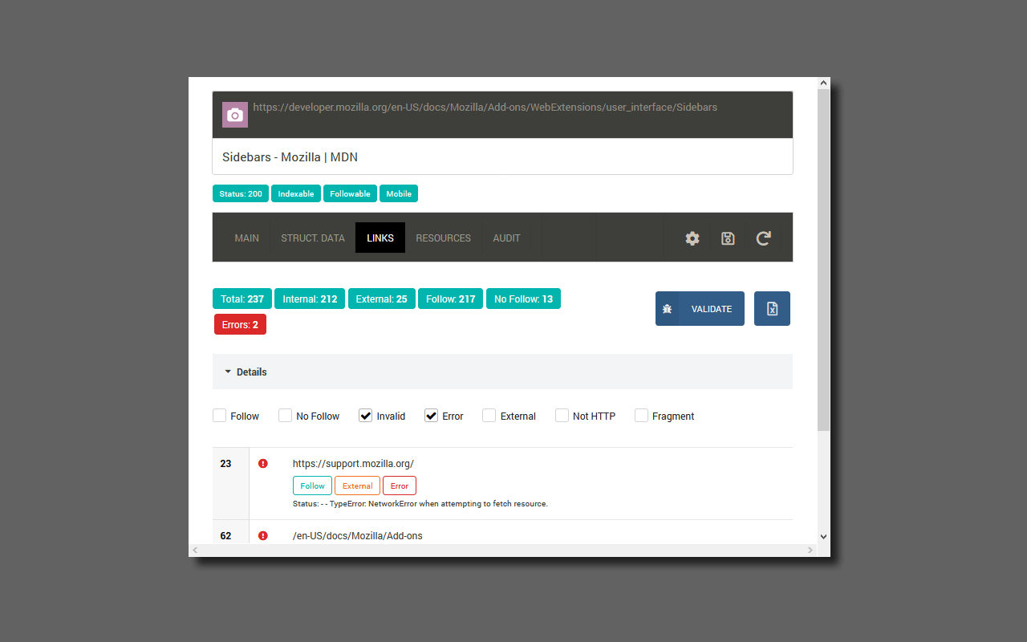Uncheck the Error filter checkbox
The height and width of the screenshot is (642, 1027).
click(x=431, y=416)
